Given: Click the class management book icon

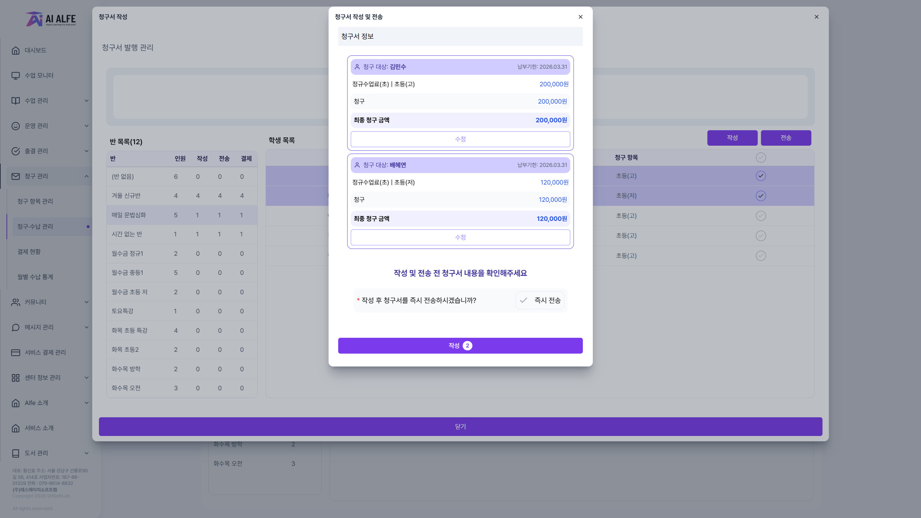Looking at the screenshot, I should (15, 101).
